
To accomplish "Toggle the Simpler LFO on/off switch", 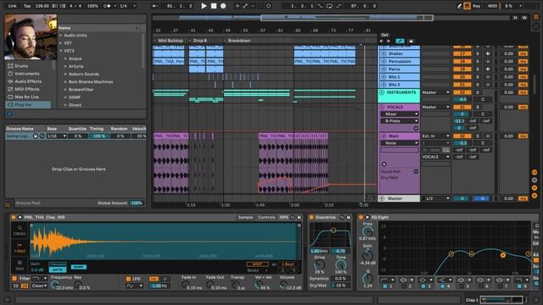I will click(x=128, y=279).
